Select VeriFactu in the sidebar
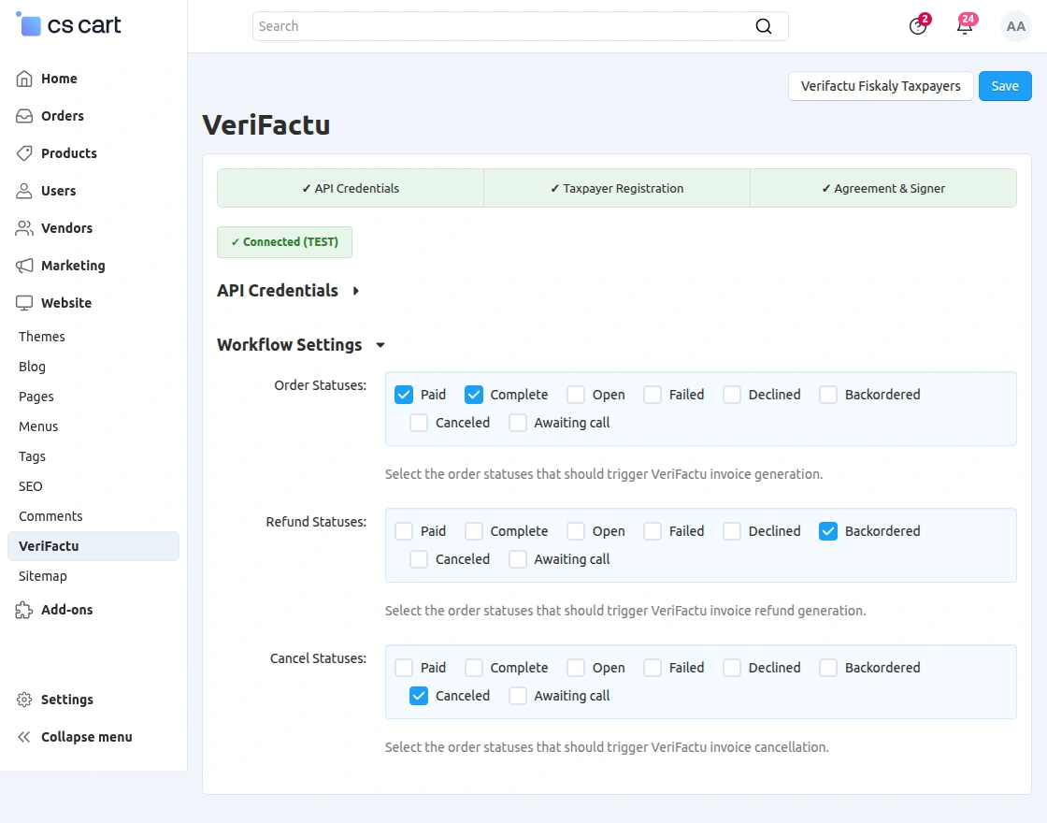Screen dimensions: 1047x823 93,546
